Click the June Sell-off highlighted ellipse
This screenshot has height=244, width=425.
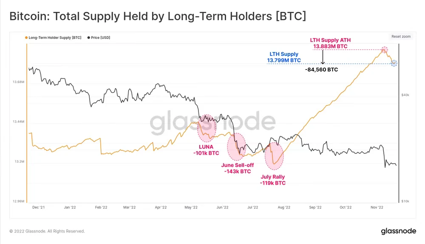237,147
